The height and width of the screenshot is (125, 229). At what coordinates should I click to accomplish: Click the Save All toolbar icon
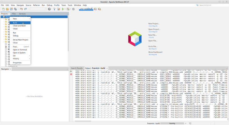coord(15,9)
